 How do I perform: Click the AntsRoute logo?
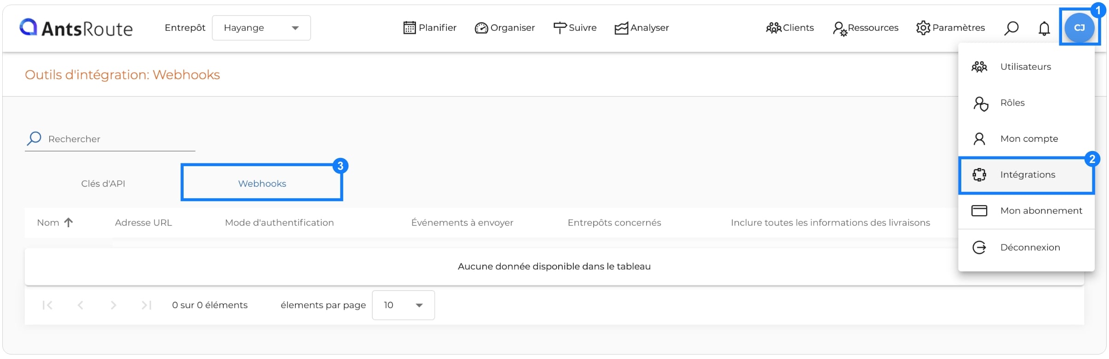(x=76, y=28)
